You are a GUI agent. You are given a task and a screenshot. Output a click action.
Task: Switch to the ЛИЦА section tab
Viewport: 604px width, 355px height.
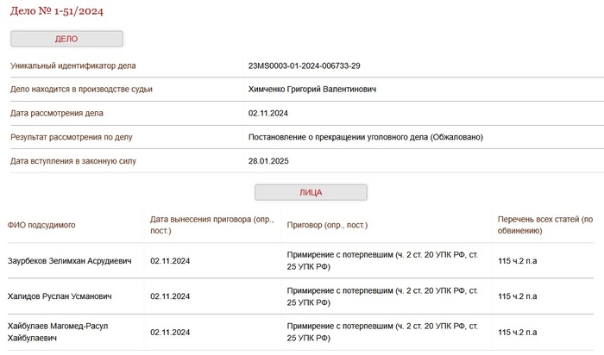click(x=311, y=192)
